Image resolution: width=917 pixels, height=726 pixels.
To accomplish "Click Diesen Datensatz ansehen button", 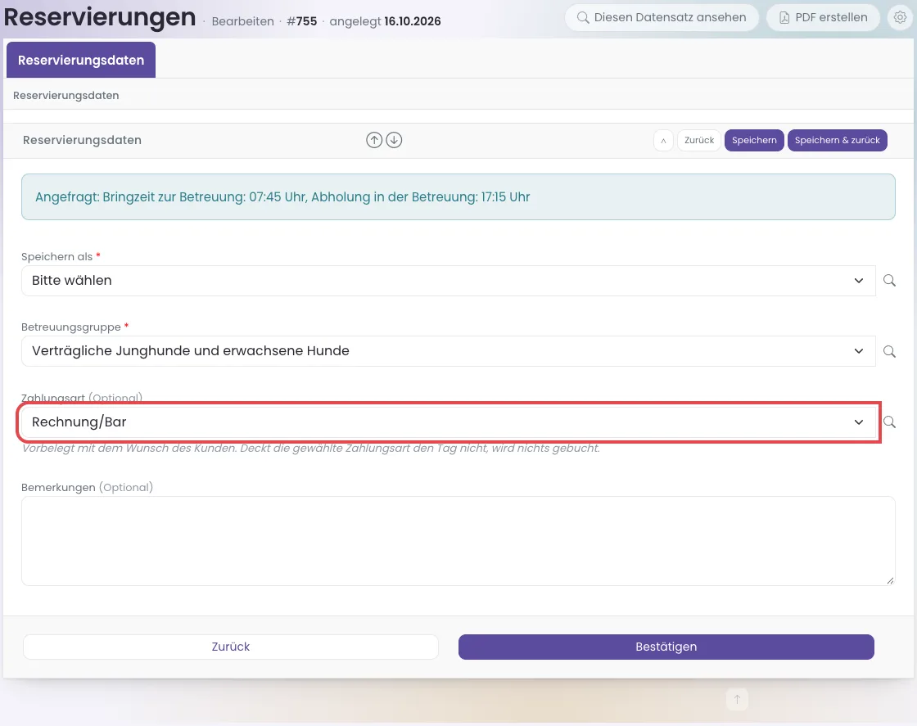I will [662, 17].
